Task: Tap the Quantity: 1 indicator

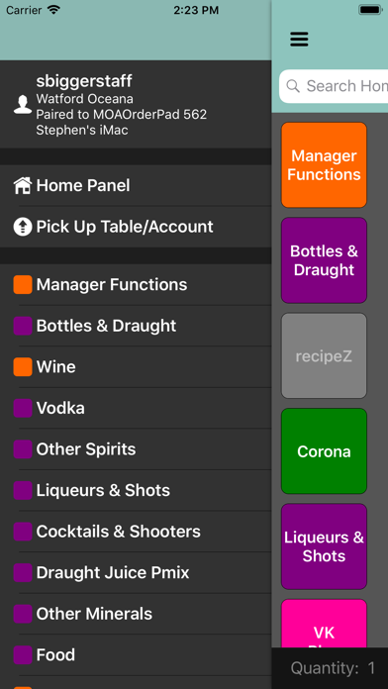Action: pos(333,668)
